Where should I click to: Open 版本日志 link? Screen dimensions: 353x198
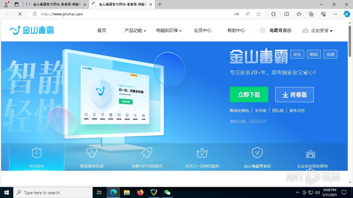297,111
